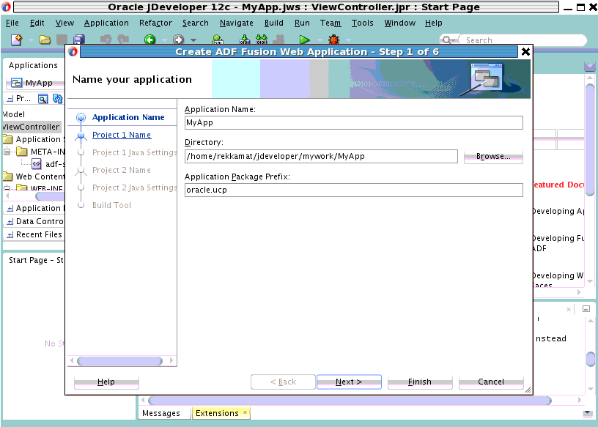Click the Open folder toolbar icon
The width and height of the screenshot is (598, 427).
[x=45, y=40]
